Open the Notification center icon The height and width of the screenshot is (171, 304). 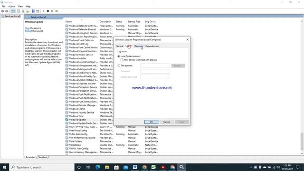(298, 167)
